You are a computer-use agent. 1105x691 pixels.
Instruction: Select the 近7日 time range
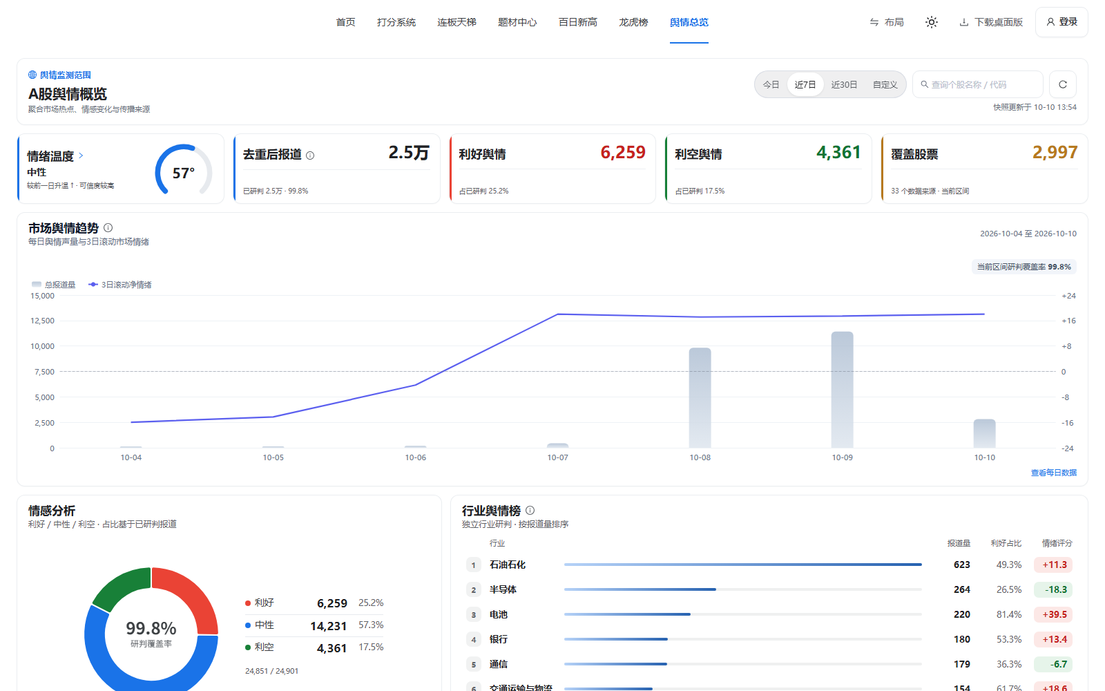click(x=805, y=84)
